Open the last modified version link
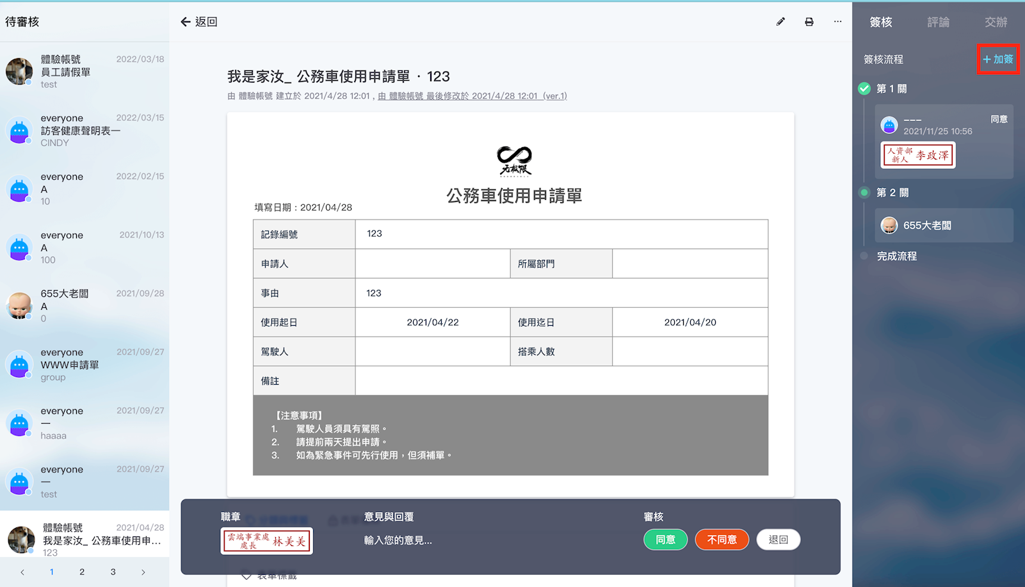 pos(472,96)
